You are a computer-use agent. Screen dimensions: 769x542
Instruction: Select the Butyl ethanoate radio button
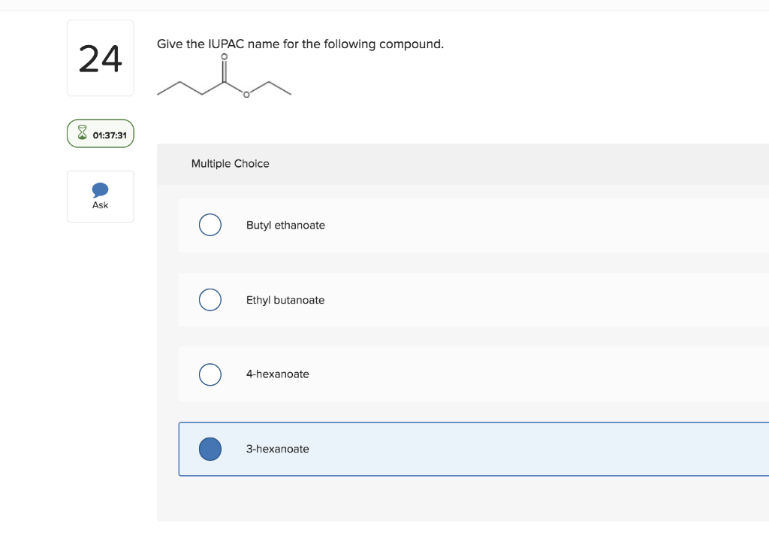(x=210, y=225)
